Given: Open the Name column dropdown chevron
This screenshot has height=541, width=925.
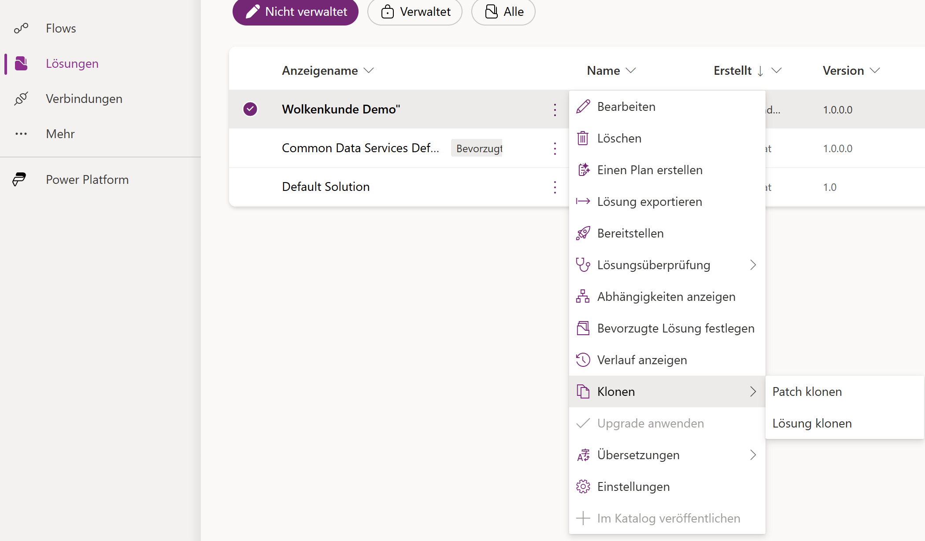Looking at the screenshot, I should [631, 70].
